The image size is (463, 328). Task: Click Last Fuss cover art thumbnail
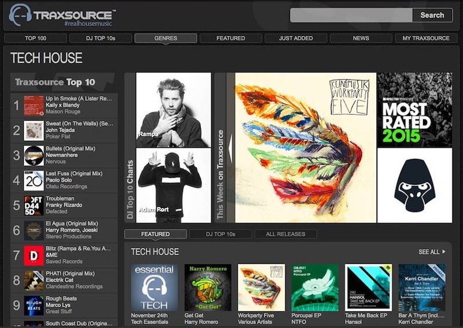(x=34, y=180)
